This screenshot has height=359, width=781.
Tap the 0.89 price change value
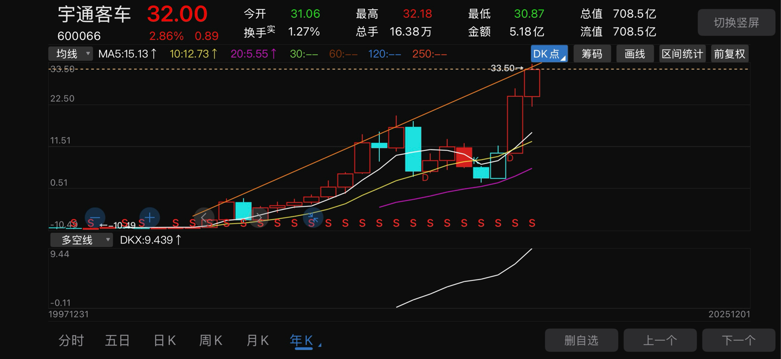(x=207, y=36)
